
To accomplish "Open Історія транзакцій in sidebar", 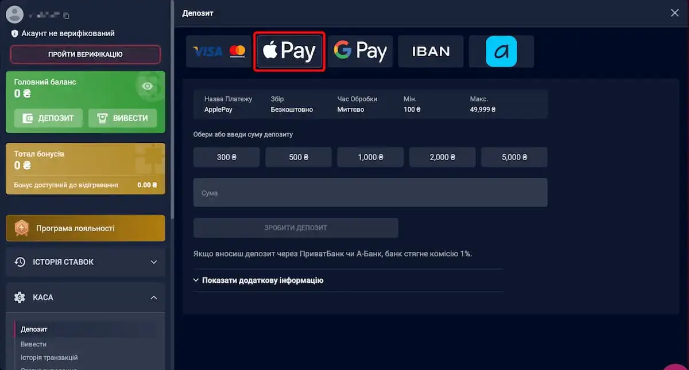I will tap(49, 357).
